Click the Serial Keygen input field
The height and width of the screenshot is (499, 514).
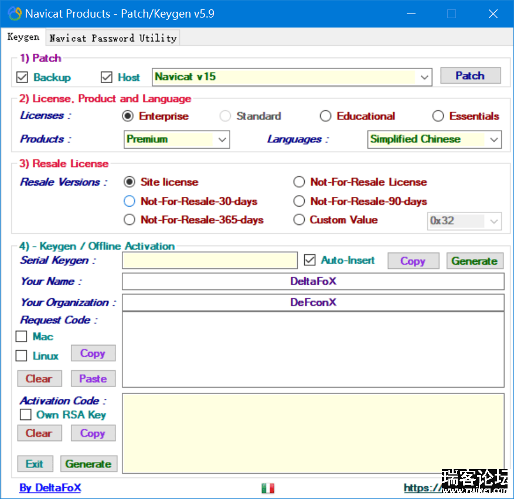pos(210,261)
